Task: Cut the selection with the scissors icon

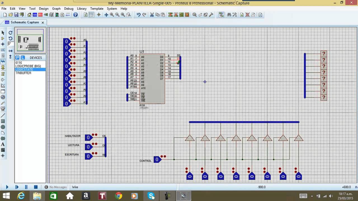Action: coord(152,15)
